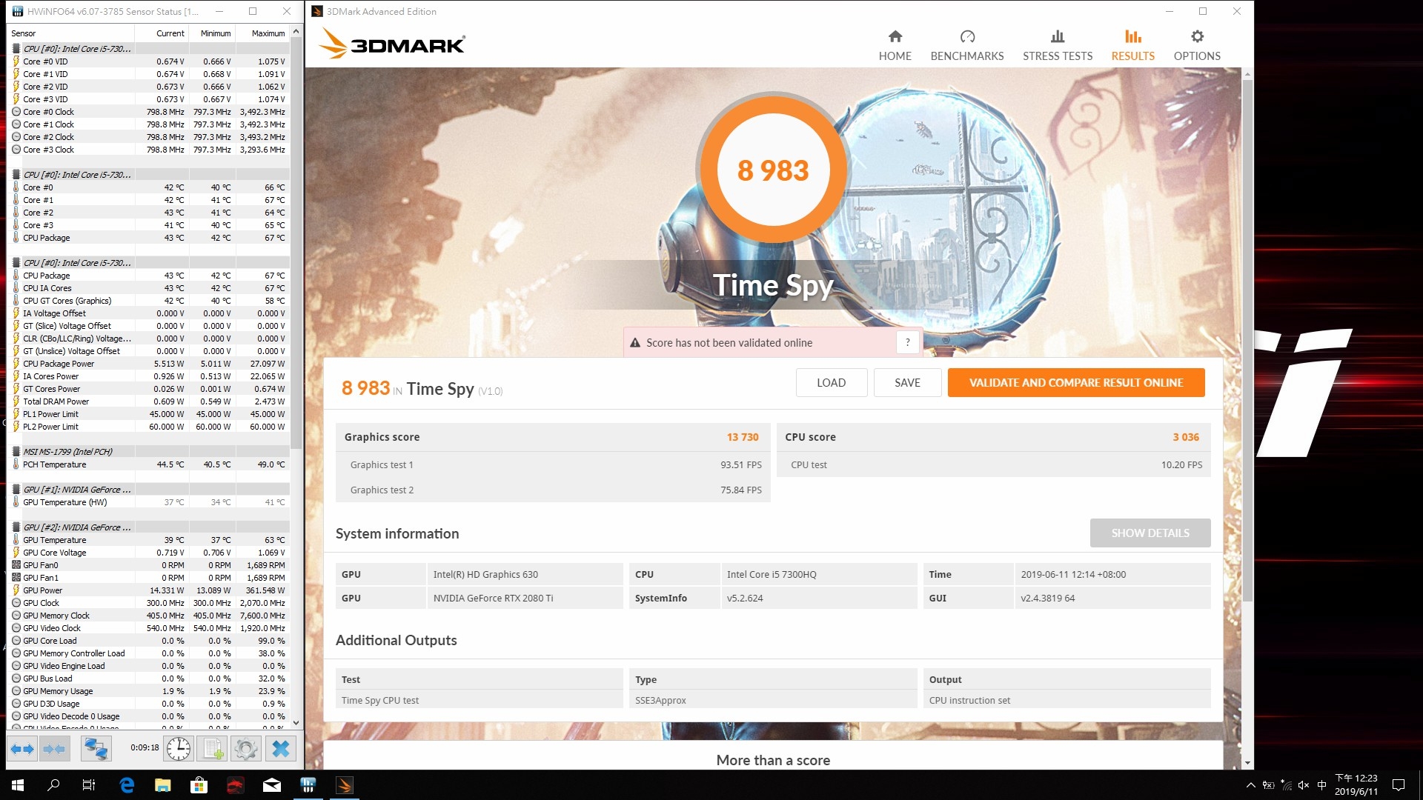Show hidden tray icons chevron
This screenshot has height=800, width=1423.
1250,785
